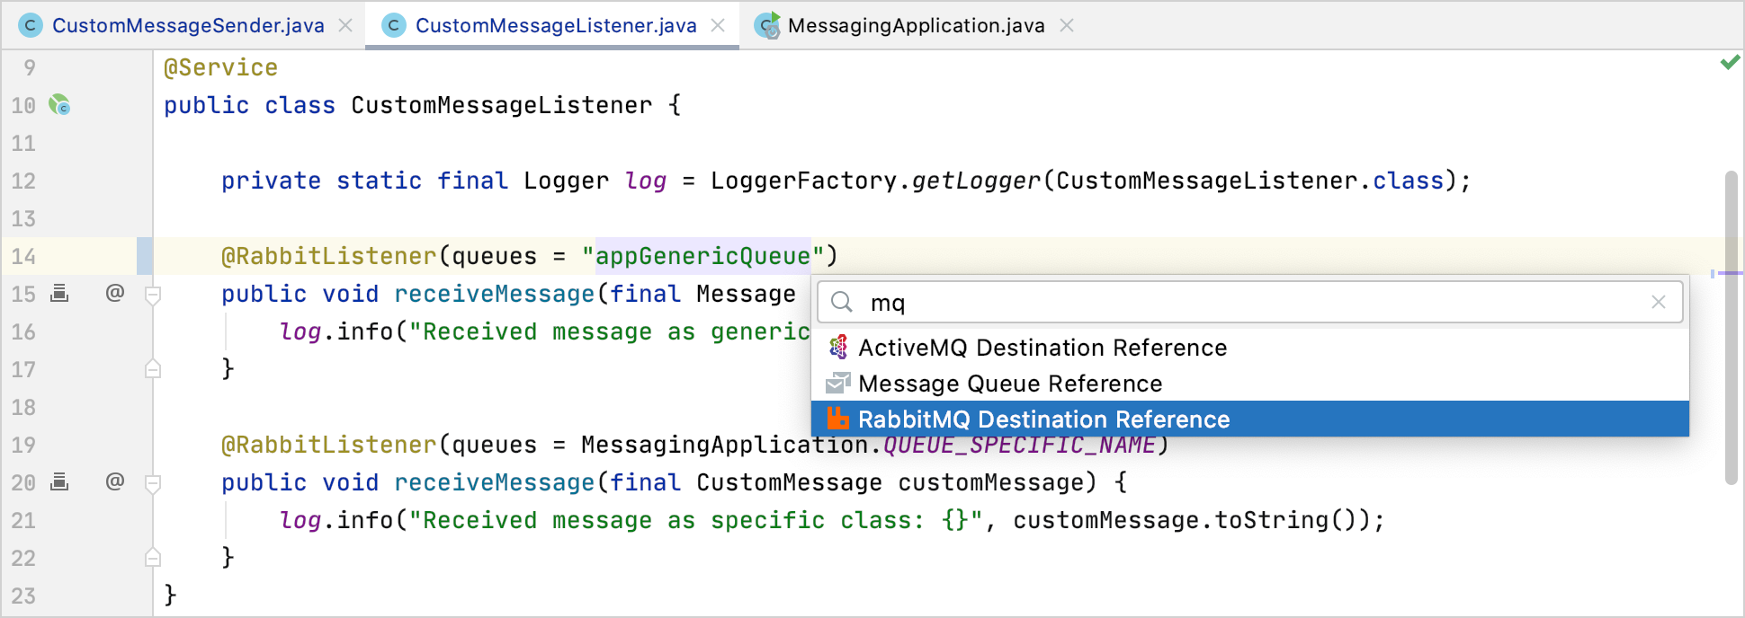This screenshot has width=1745, height=618.
Task: Click the green inspection checkmark icon
Action: point(1729,63)
